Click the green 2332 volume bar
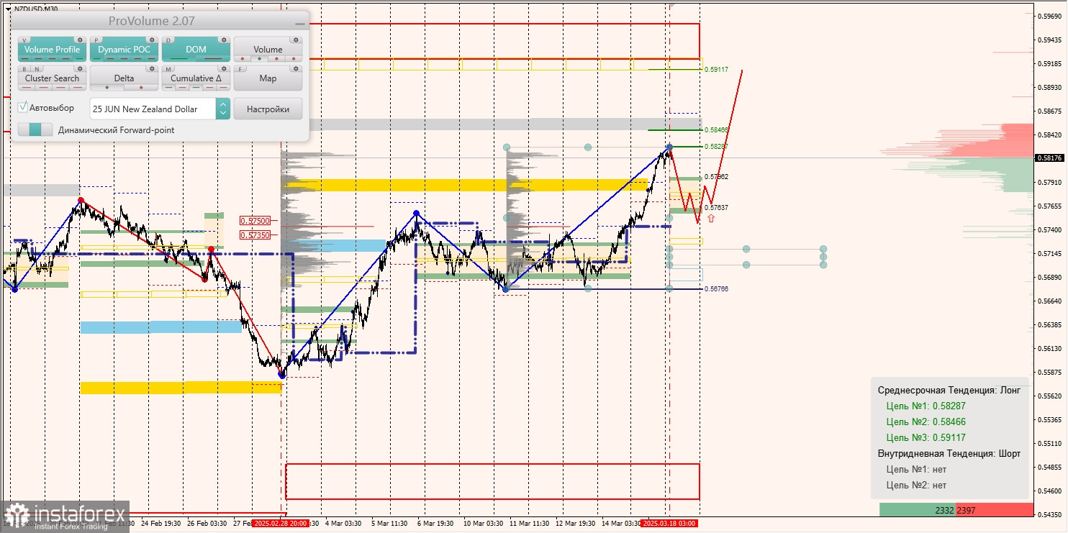Screen dimensions: 1068x533 [918, 509]
